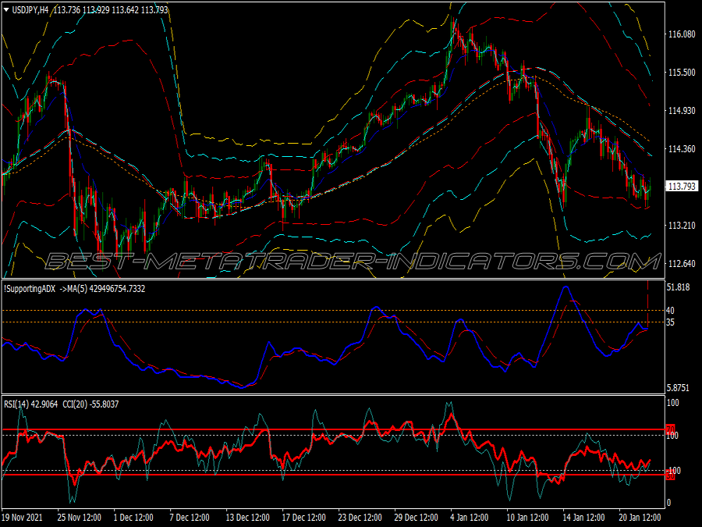This screenshot has width=702, height=527.
Task: Click the current price label 113.793
Action: [x=682, y=187]
